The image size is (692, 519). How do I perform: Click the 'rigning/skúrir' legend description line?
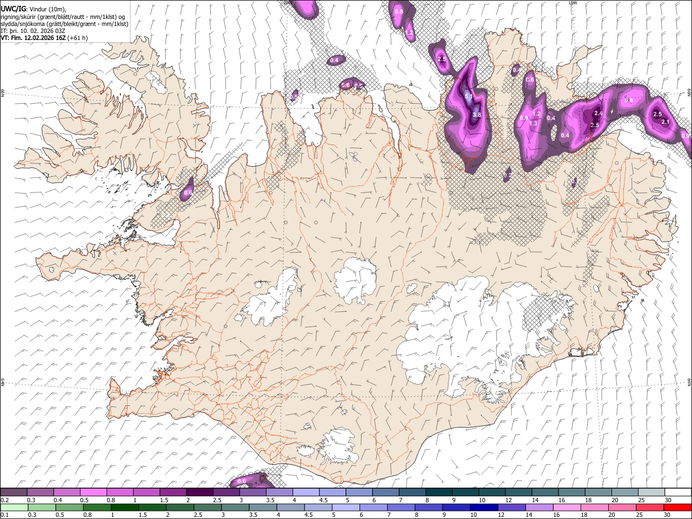63,17
